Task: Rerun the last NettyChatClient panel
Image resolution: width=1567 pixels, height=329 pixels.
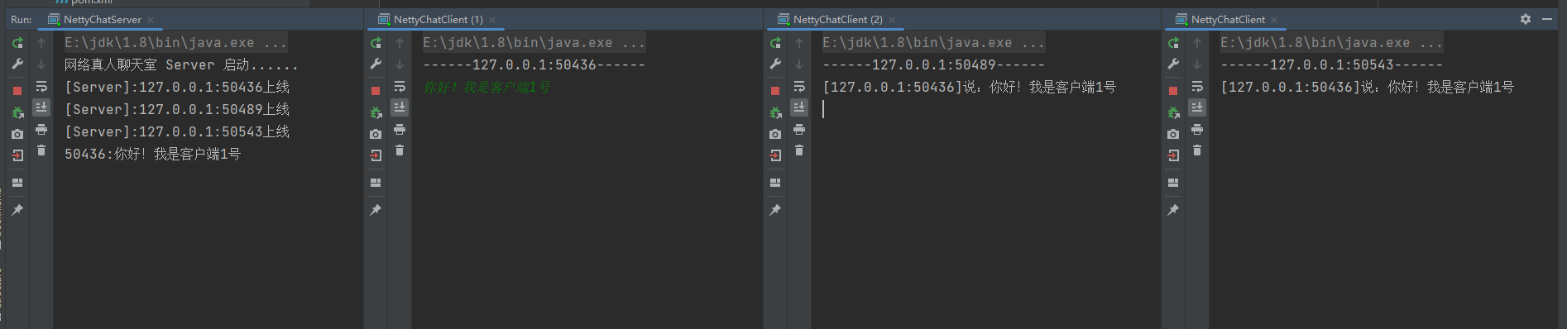Action: 1173,43
